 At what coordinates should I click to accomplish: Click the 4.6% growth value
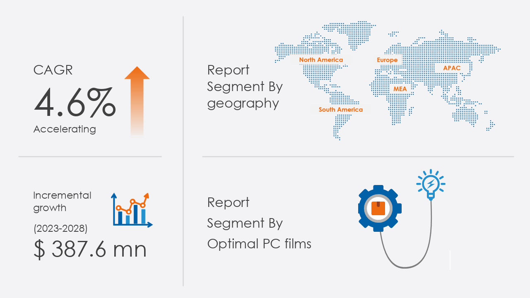[75, 102]
